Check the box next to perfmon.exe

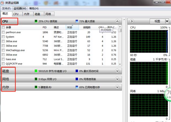click(3, 32)
